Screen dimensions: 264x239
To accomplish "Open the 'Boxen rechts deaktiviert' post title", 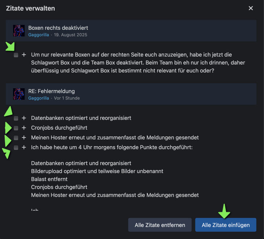I will (x=58, y=28).
